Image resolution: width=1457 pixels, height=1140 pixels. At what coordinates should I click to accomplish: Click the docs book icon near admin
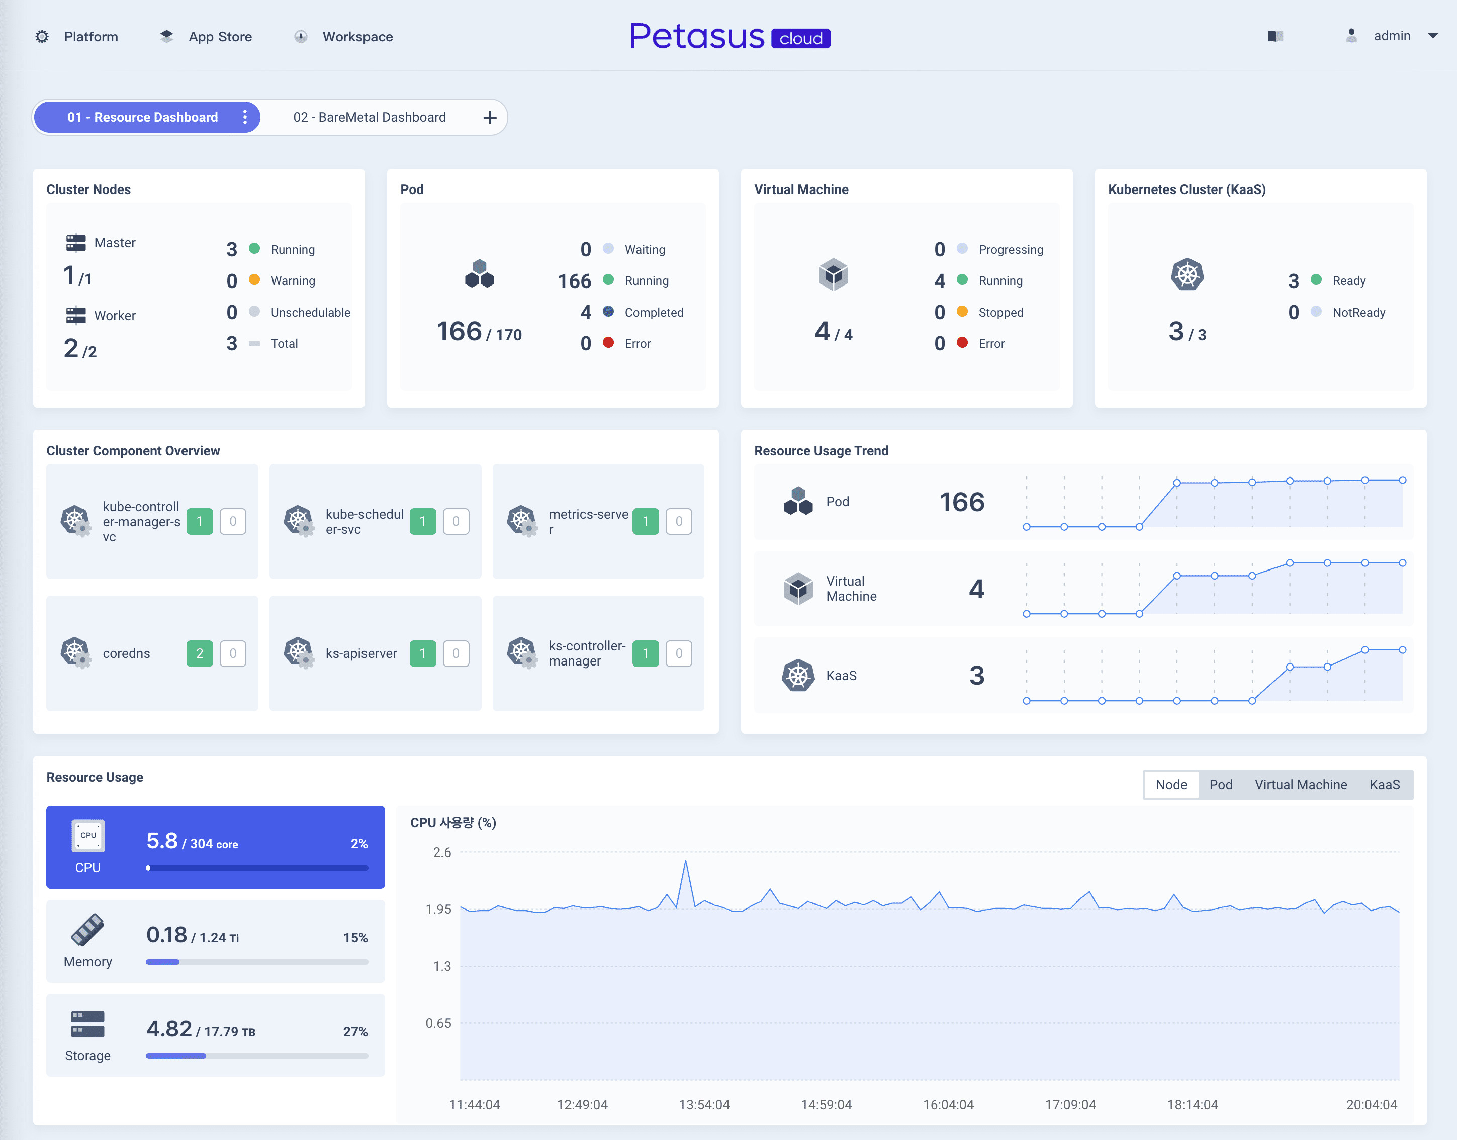1276,36
